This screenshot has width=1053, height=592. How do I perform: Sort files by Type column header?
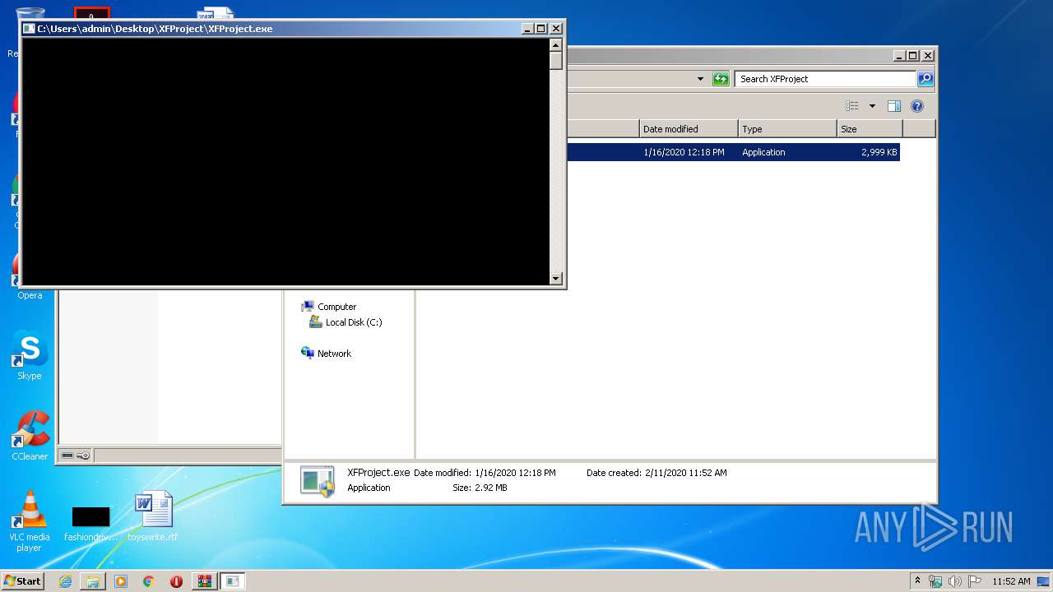[787, 129]
